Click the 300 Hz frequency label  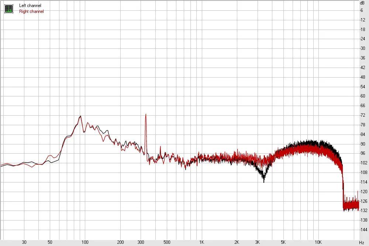(x=141, y=242)
